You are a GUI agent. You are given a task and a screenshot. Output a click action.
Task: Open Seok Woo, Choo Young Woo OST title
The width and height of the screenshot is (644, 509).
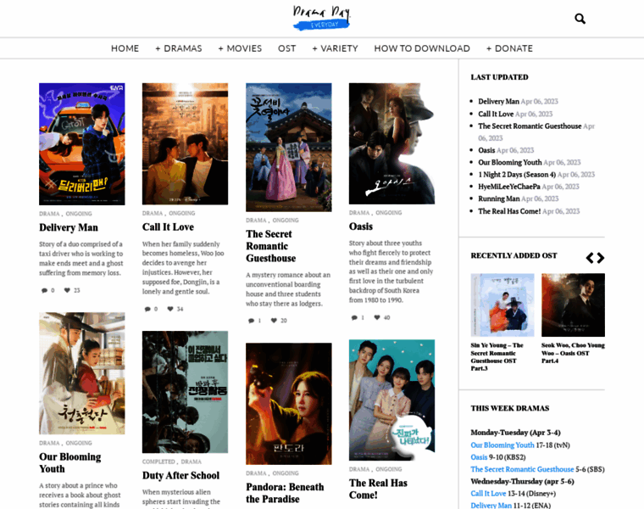(573, 353)
